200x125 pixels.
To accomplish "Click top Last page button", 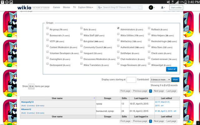I will [x=172, y=91].
